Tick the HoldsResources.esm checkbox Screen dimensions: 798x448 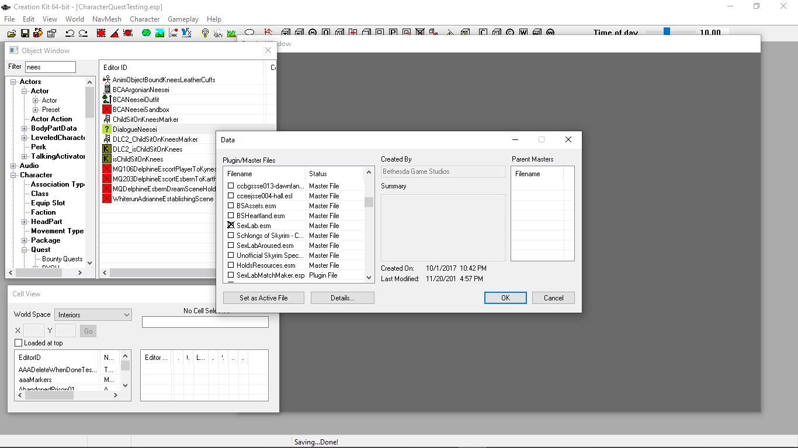231,265
